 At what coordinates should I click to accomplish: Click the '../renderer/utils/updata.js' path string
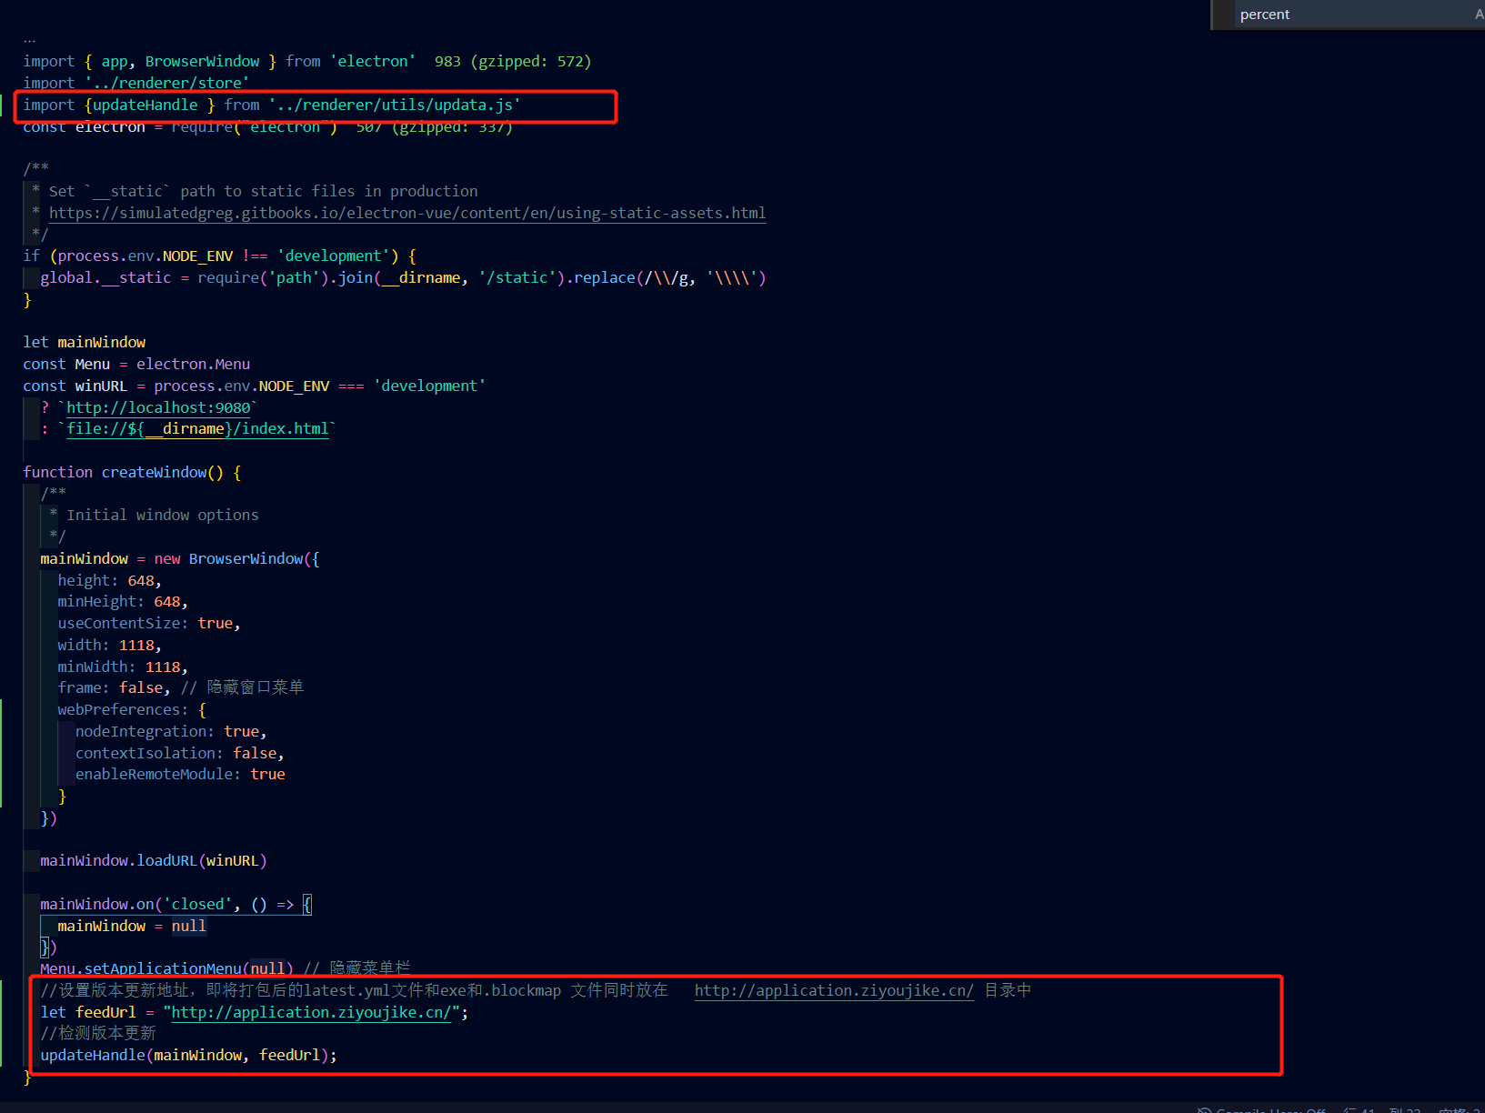click(395, 105)
